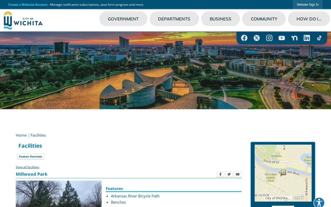Open the YouTube social icon
331x207 pixels.
pyautogui.click(x=282, y=38)
